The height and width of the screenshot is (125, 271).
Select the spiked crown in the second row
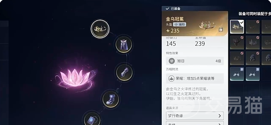253,42
